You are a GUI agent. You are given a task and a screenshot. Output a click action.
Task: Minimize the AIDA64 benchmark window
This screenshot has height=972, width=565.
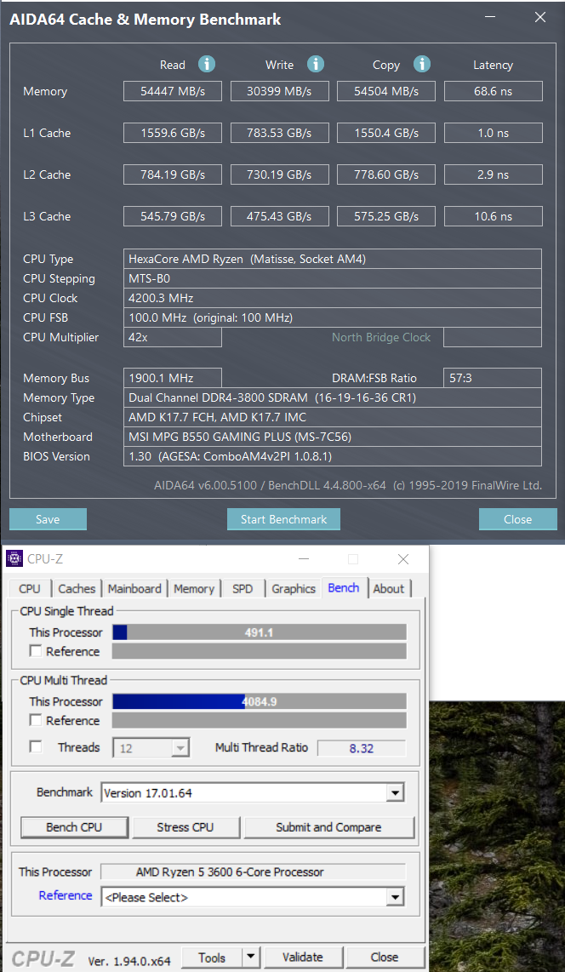coord(490,18)
